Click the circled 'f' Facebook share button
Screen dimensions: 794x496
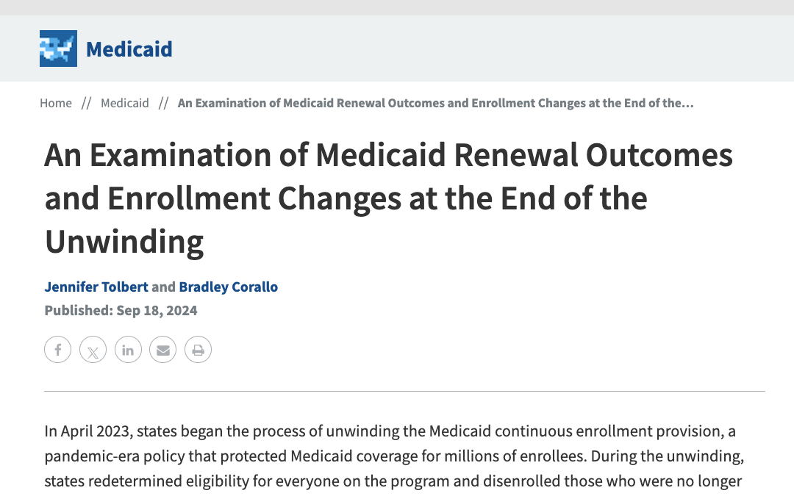(x=57, y=349)
